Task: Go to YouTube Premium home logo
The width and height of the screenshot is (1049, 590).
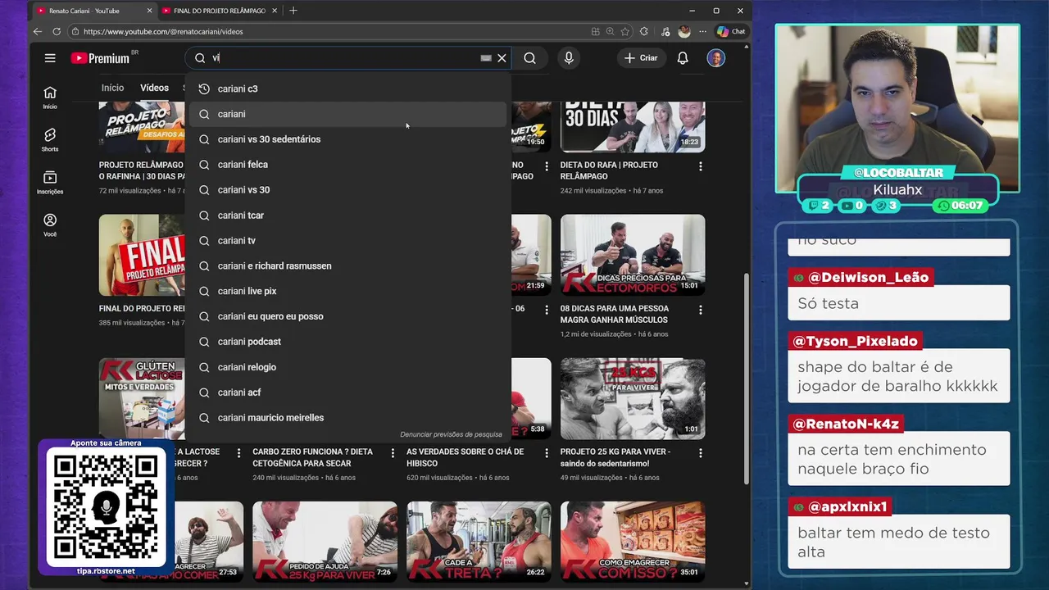Action: click(100, 58)
